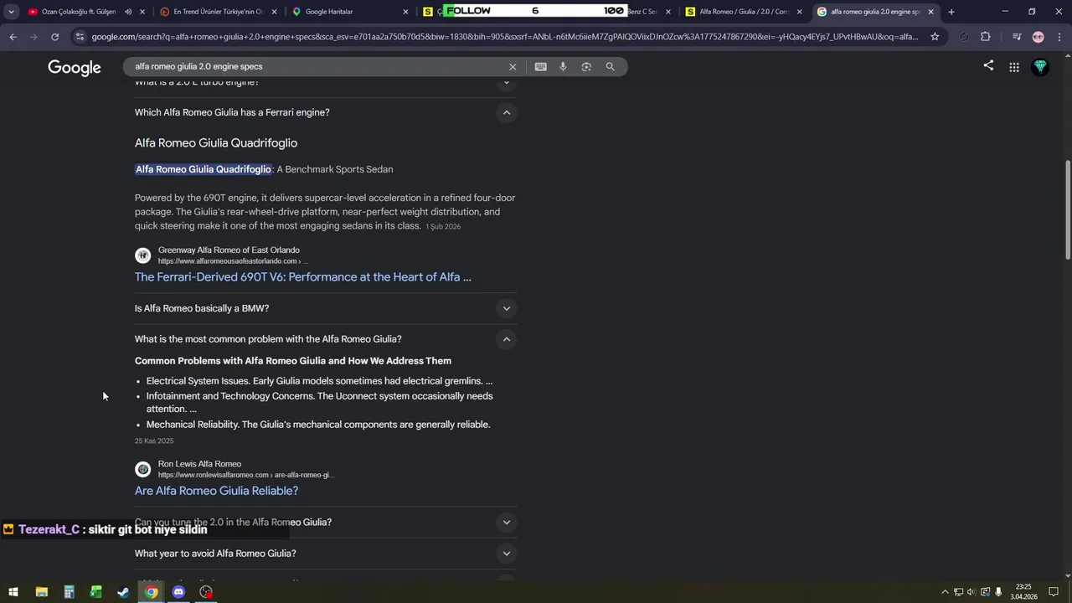1072x603 pixels.
Task: Close the Google Haritalar tab
Action: [406, 12]
